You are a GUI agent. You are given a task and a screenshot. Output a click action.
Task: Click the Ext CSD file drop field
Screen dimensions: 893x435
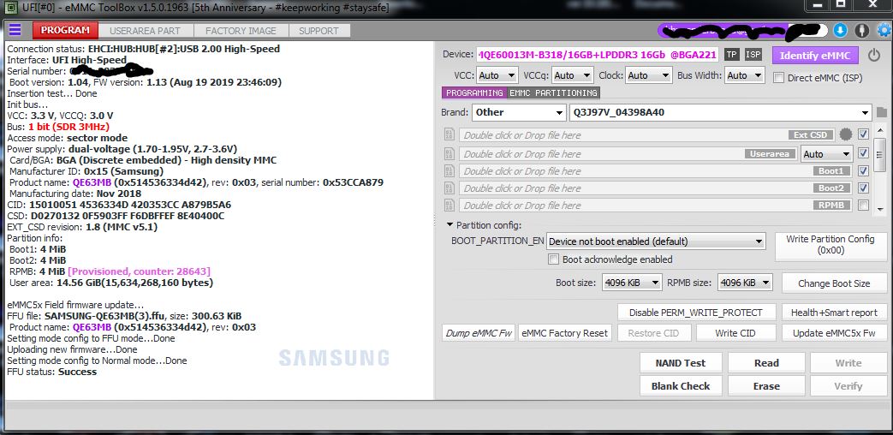pyautogui.click(x=648, y=135)
